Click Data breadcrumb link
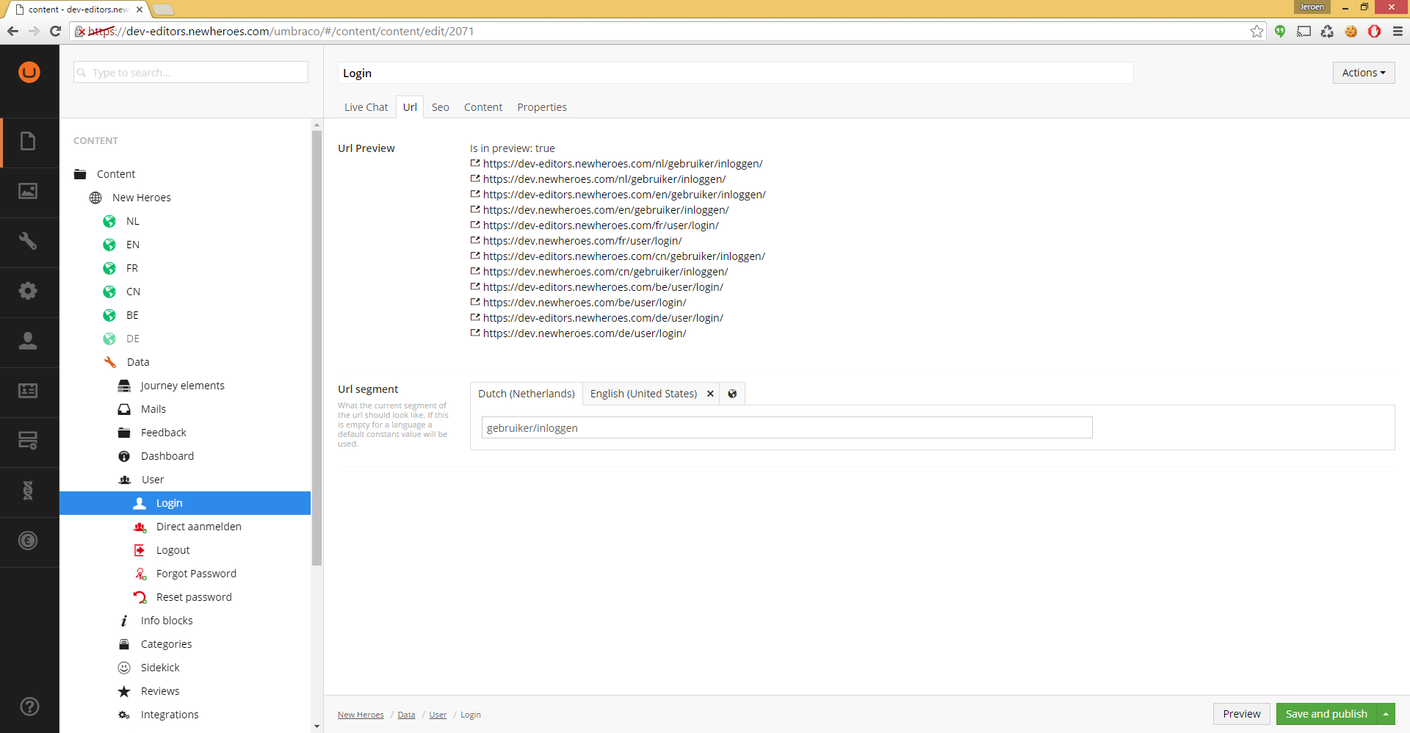 (x=406, y=715)
